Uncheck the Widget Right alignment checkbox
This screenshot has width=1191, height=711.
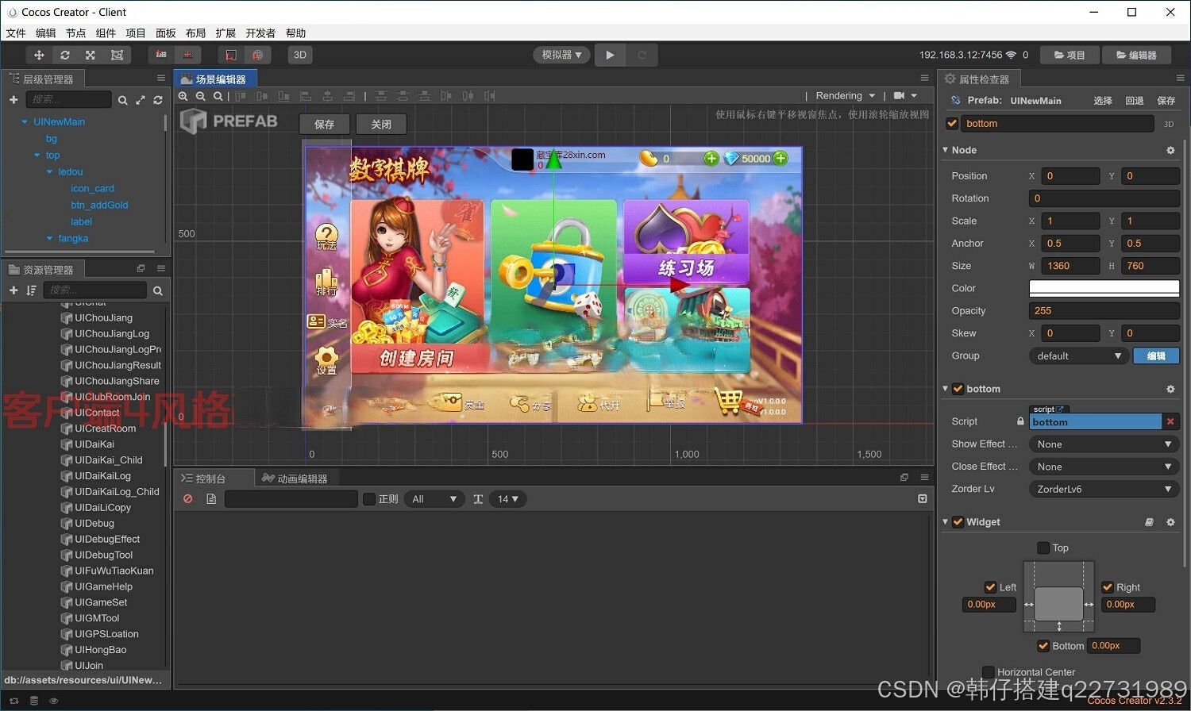pos(1108,587)
